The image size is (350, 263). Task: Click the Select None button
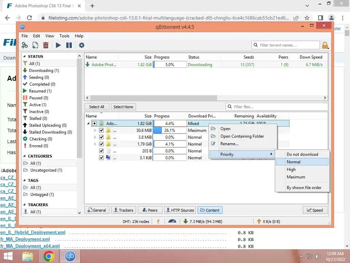[123, 107]
